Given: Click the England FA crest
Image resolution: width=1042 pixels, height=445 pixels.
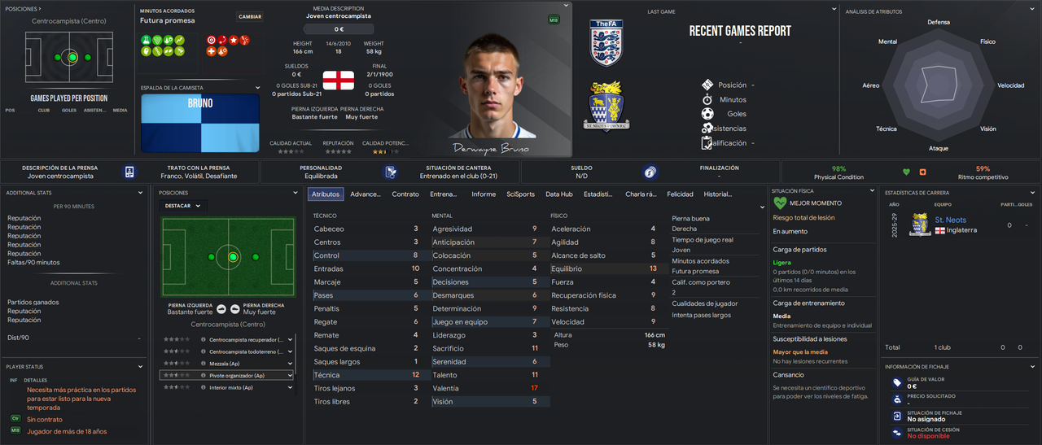Looking at the screenshot, I should (x=606, y=43).
